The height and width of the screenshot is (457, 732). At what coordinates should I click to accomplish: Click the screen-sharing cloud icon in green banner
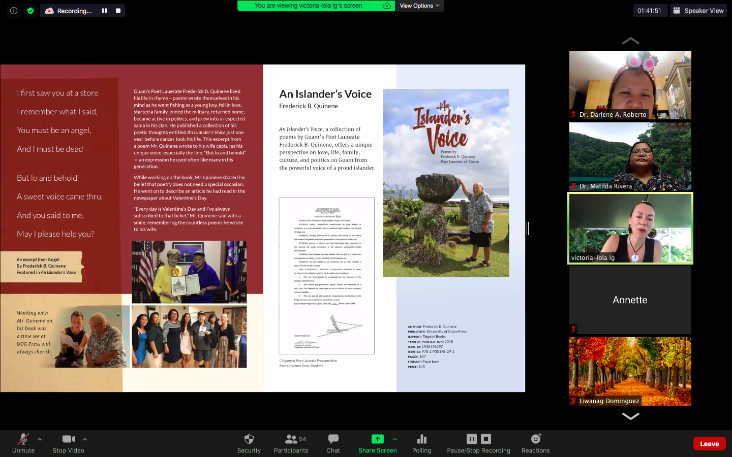tap(387, 6)
